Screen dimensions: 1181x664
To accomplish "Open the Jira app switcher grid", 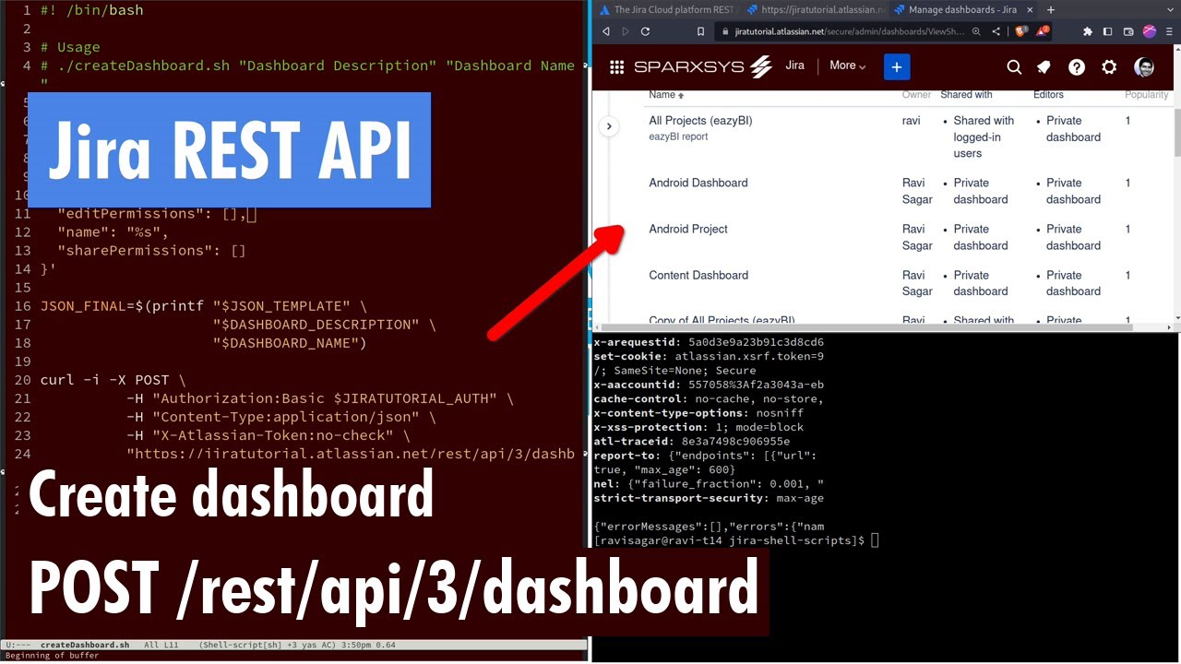I will click(616, 66).
